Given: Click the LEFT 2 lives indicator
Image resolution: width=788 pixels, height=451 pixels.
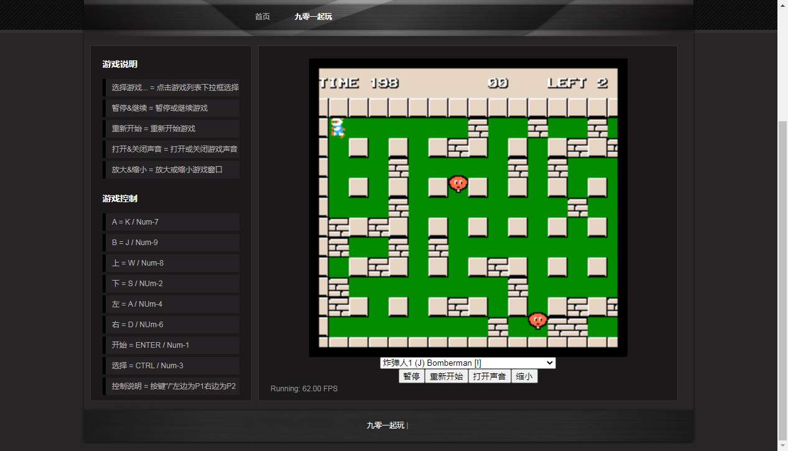Looking at the screenshot, I should (x=577, y=83).
